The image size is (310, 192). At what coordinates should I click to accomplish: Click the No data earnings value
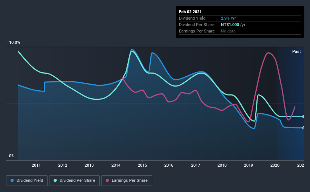[x=228, y=31]
